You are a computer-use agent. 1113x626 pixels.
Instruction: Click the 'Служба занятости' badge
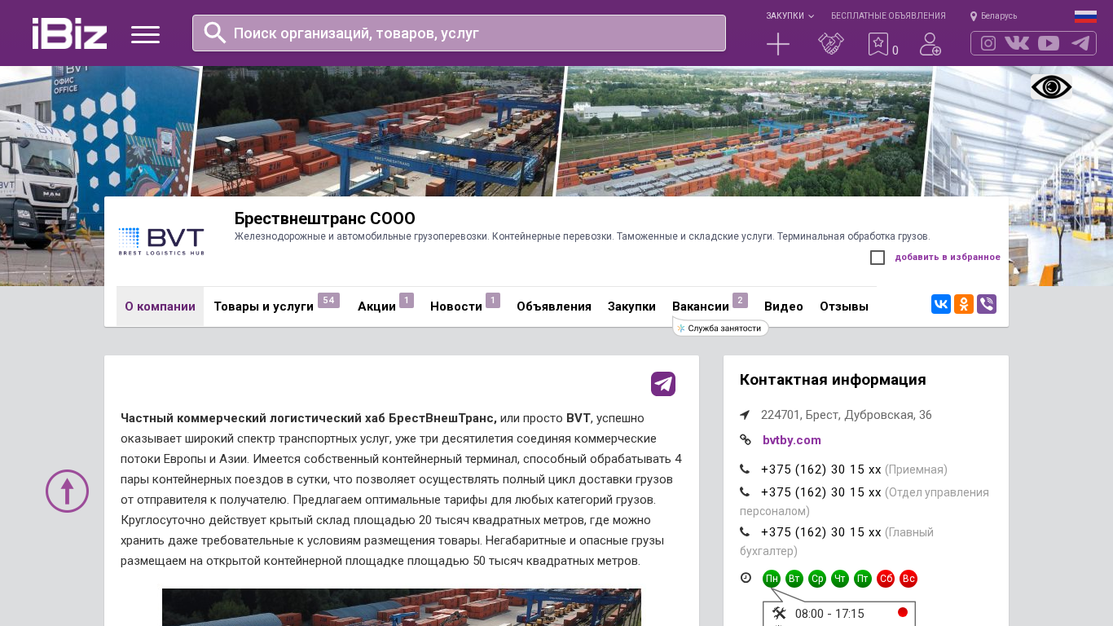[x=721, y=328]
